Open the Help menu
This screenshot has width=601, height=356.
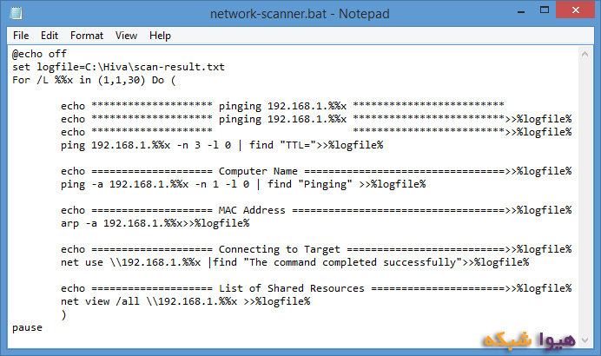point(160,36)
